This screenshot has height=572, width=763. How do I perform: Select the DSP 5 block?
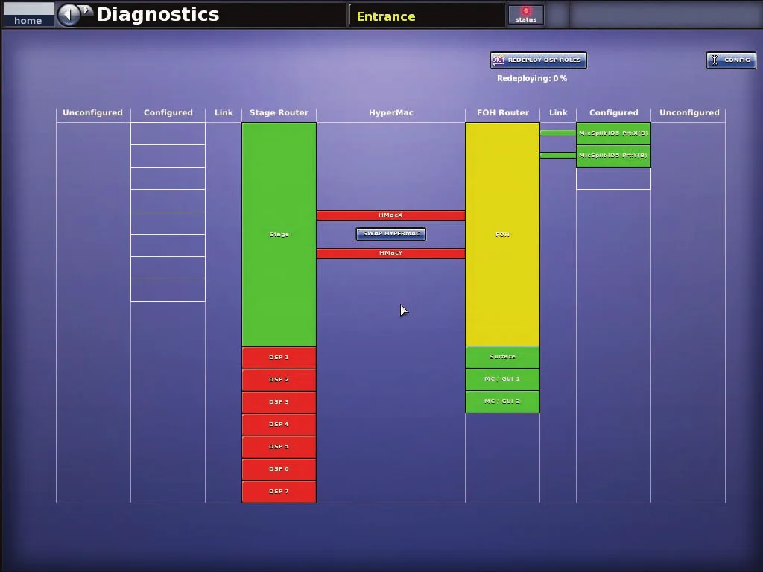coord(279,447)
